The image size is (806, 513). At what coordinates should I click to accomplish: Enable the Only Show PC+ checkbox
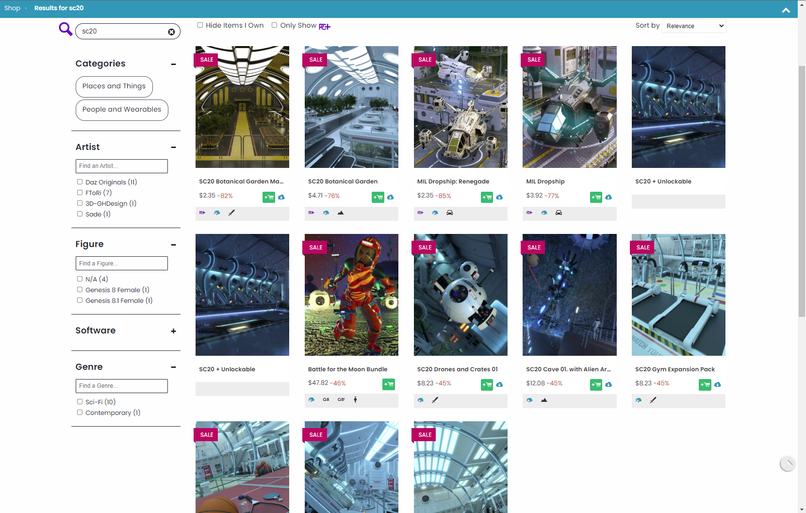tap(274, 25)
